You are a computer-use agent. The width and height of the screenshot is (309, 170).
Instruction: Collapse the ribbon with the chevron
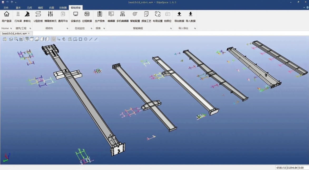(x=304, y=8)
